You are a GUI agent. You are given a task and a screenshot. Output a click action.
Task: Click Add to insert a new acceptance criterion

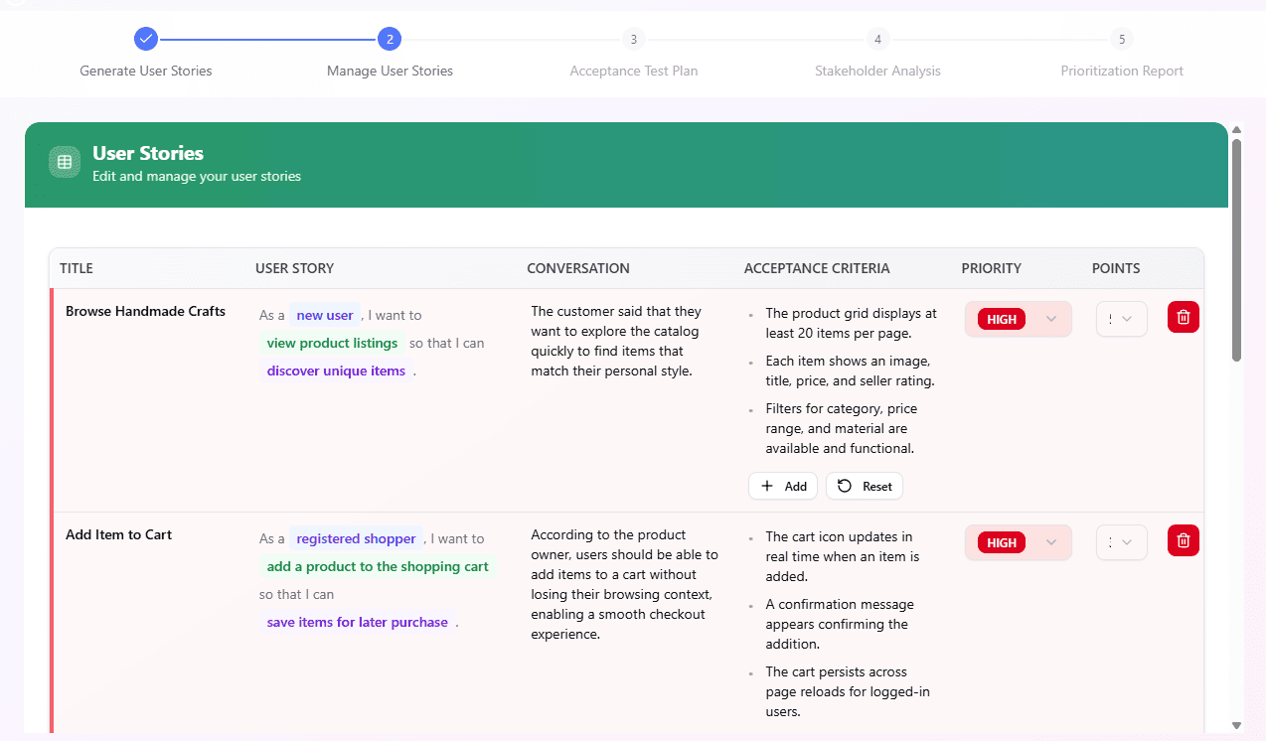(782, 486)
